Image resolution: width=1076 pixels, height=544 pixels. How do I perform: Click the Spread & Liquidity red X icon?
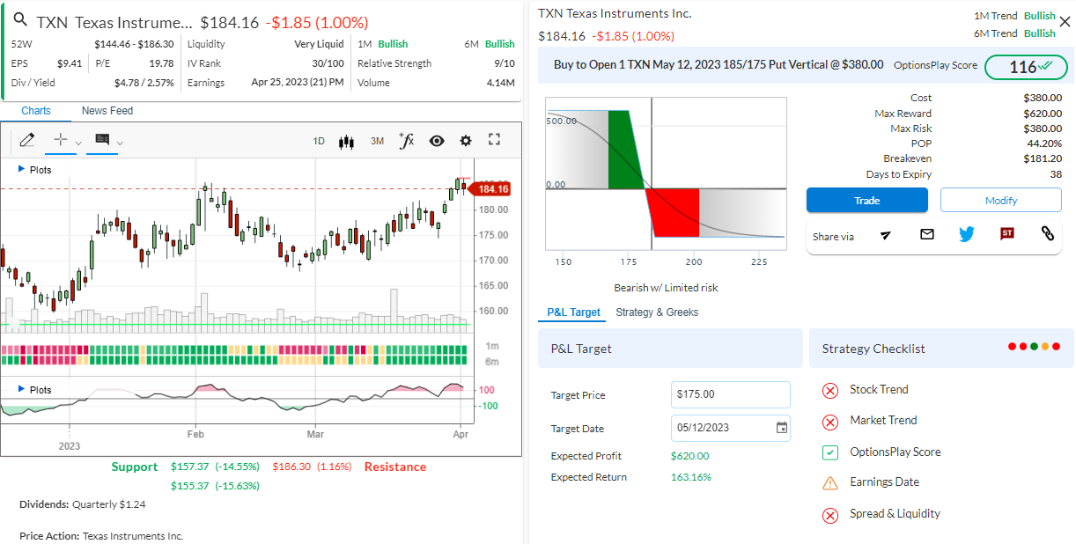pyautogui.click(x=829, y=516)
